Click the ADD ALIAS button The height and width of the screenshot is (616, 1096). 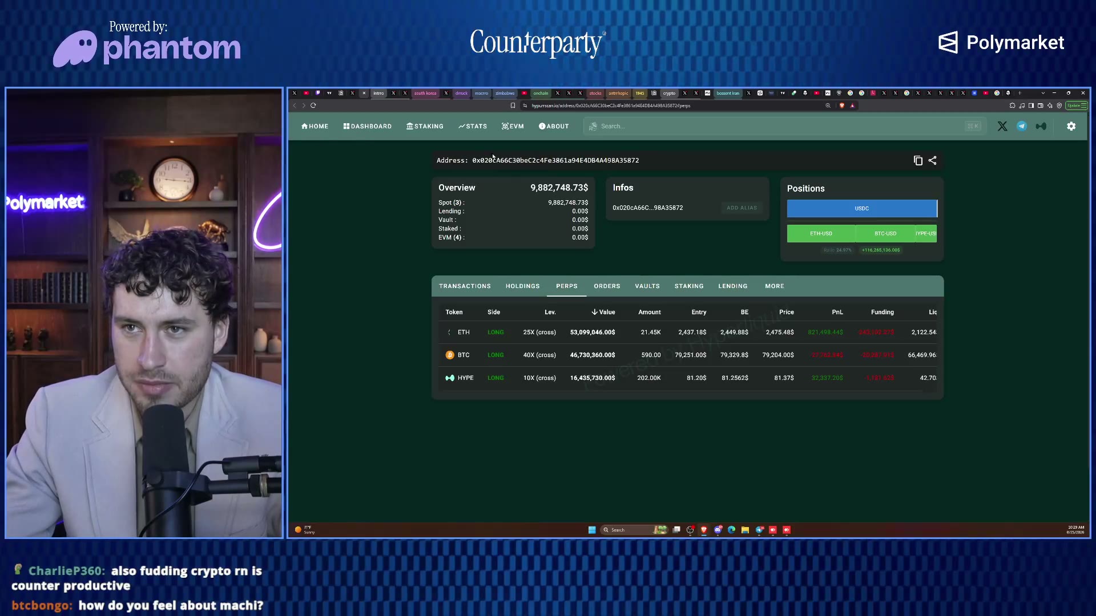pos(742,208)
